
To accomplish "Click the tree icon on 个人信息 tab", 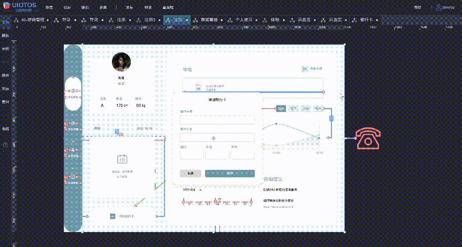I will point(230,20).
